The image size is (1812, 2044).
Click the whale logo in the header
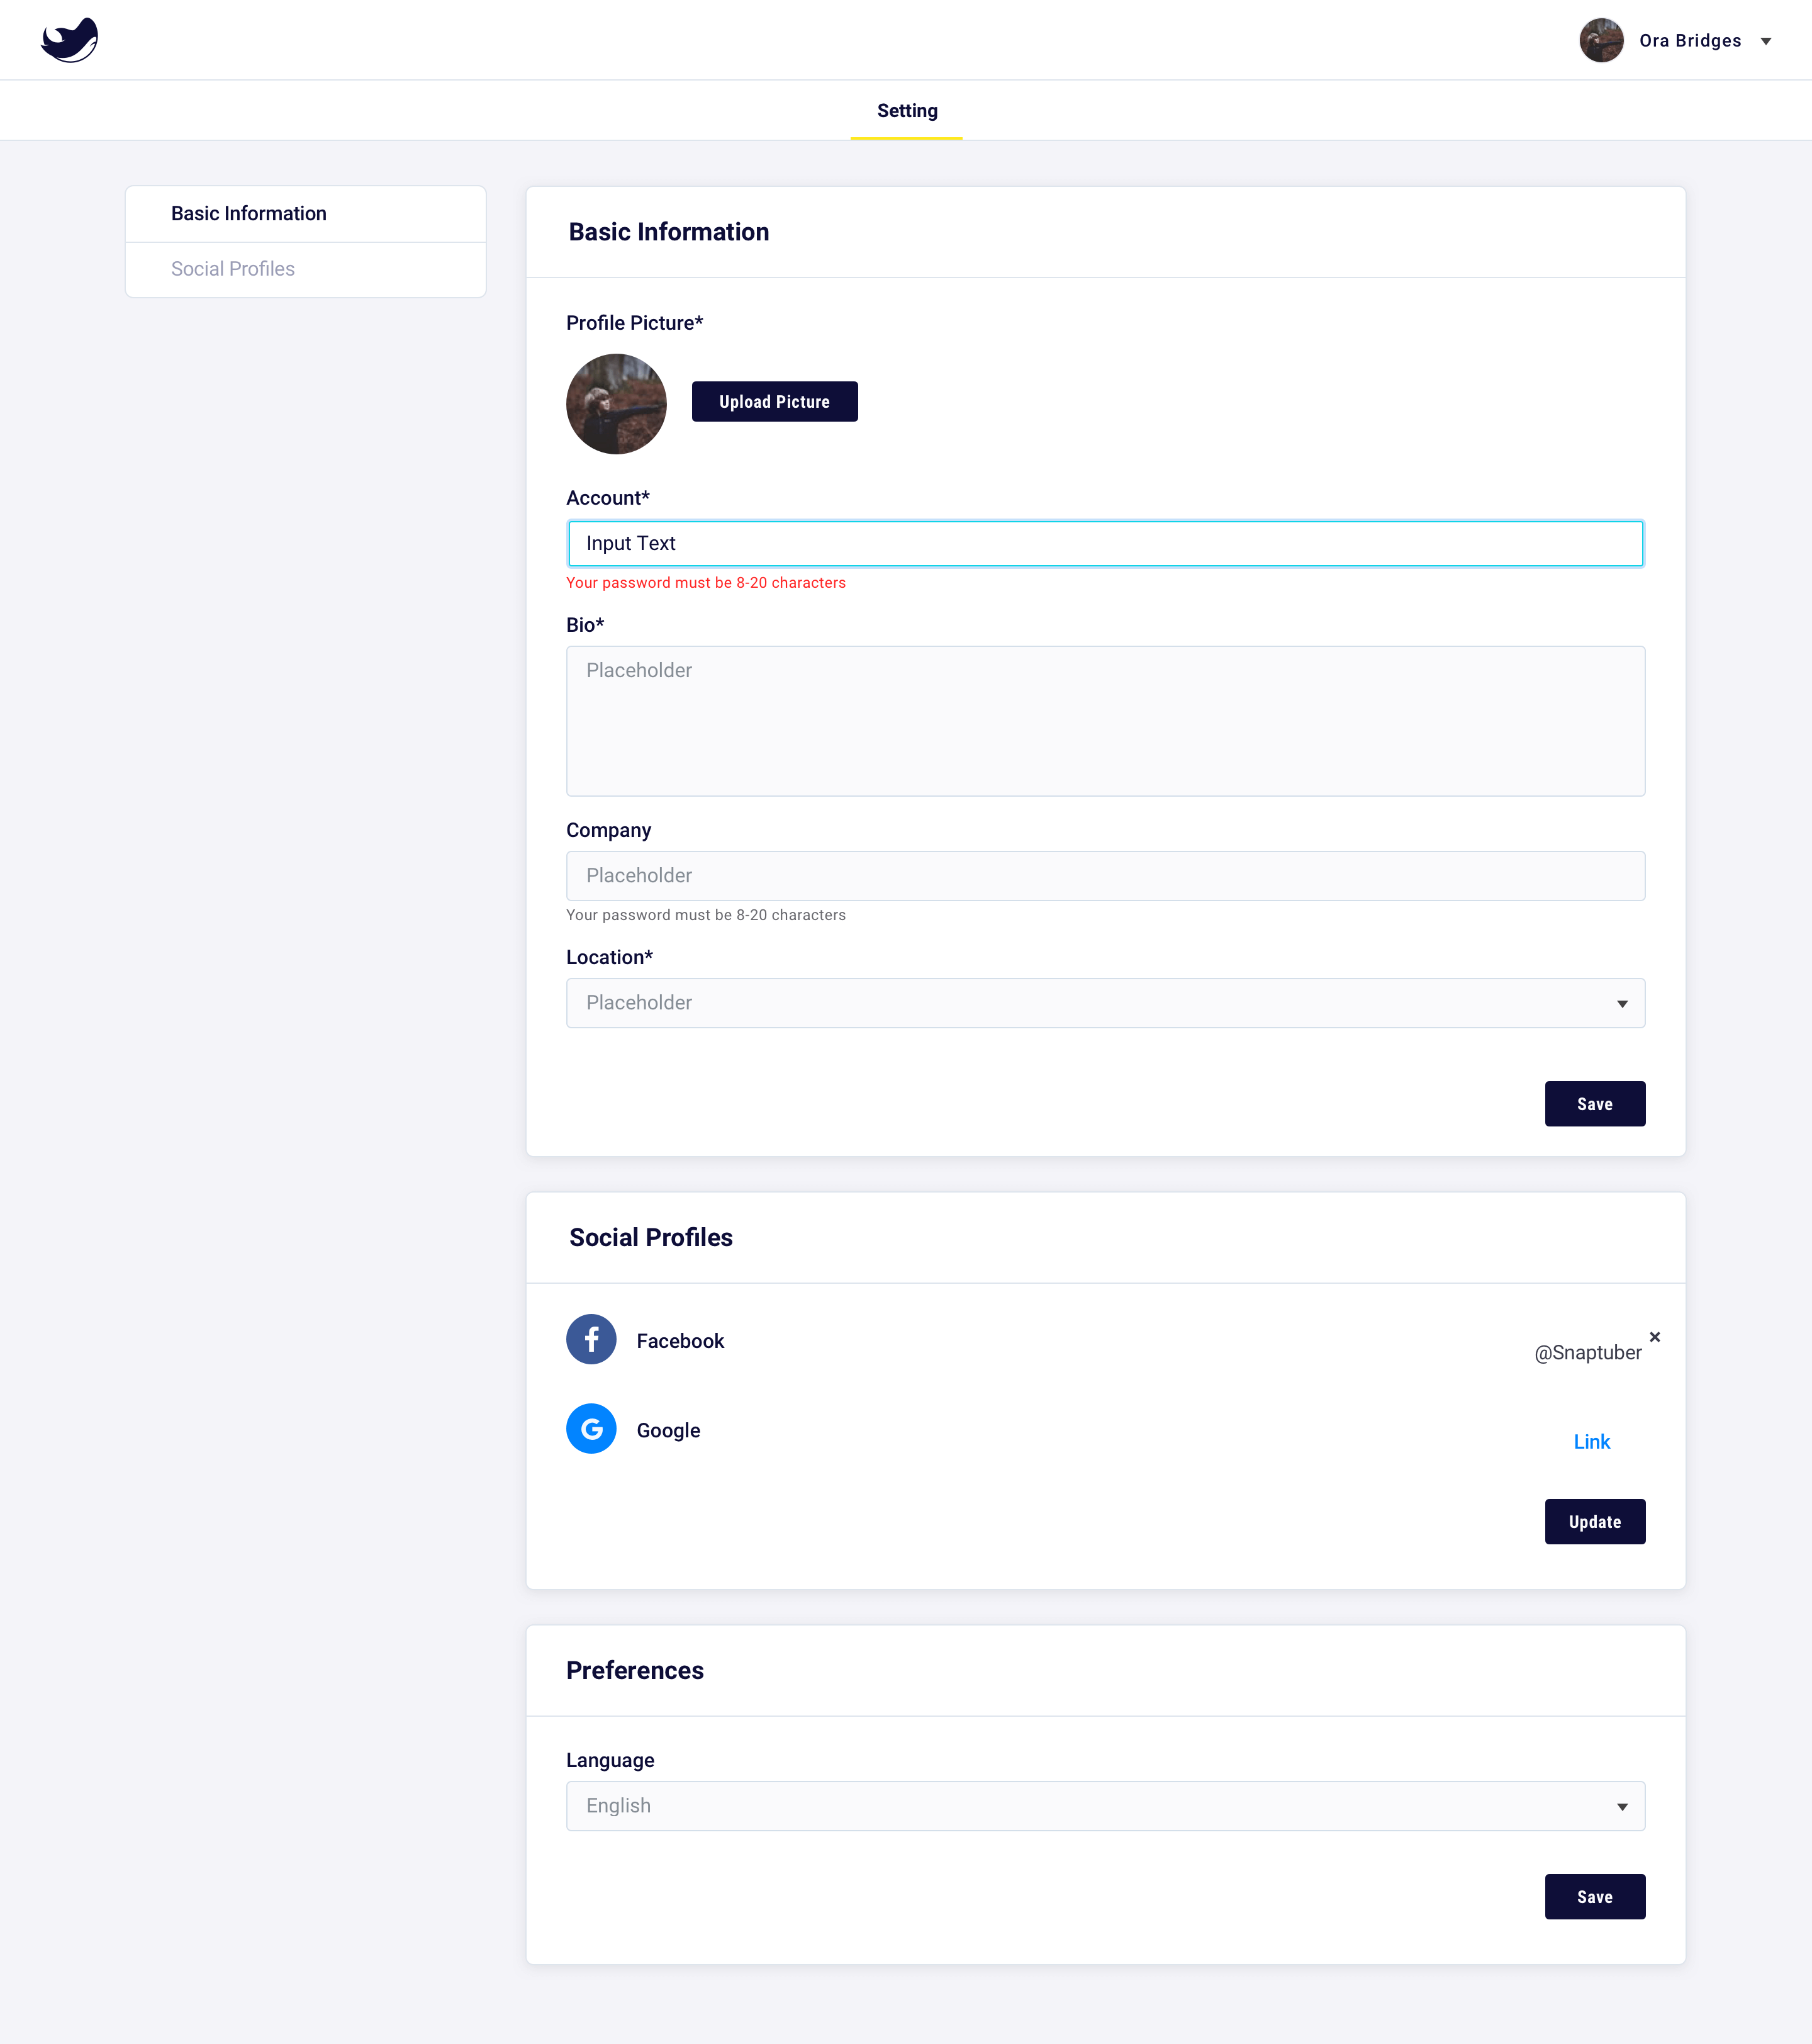pos(69,40)
